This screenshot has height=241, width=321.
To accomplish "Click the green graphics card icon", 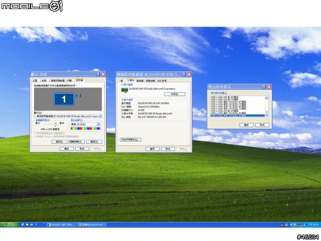I will click(x=124, y=90).
